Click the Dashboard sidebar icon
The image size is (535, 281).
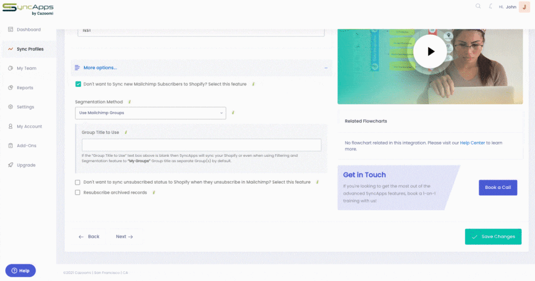pos(11,29)
